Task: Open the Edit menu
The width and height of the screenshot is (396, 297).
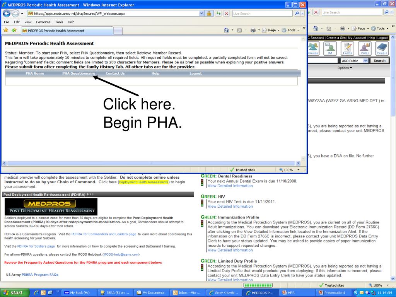Action: coord(17,22)
